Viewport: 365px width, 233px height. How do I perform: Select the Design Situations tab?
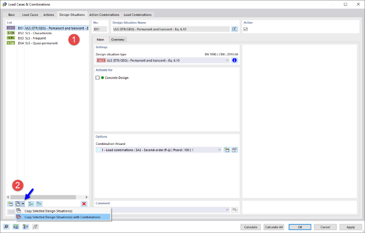(x=72, y=14)
